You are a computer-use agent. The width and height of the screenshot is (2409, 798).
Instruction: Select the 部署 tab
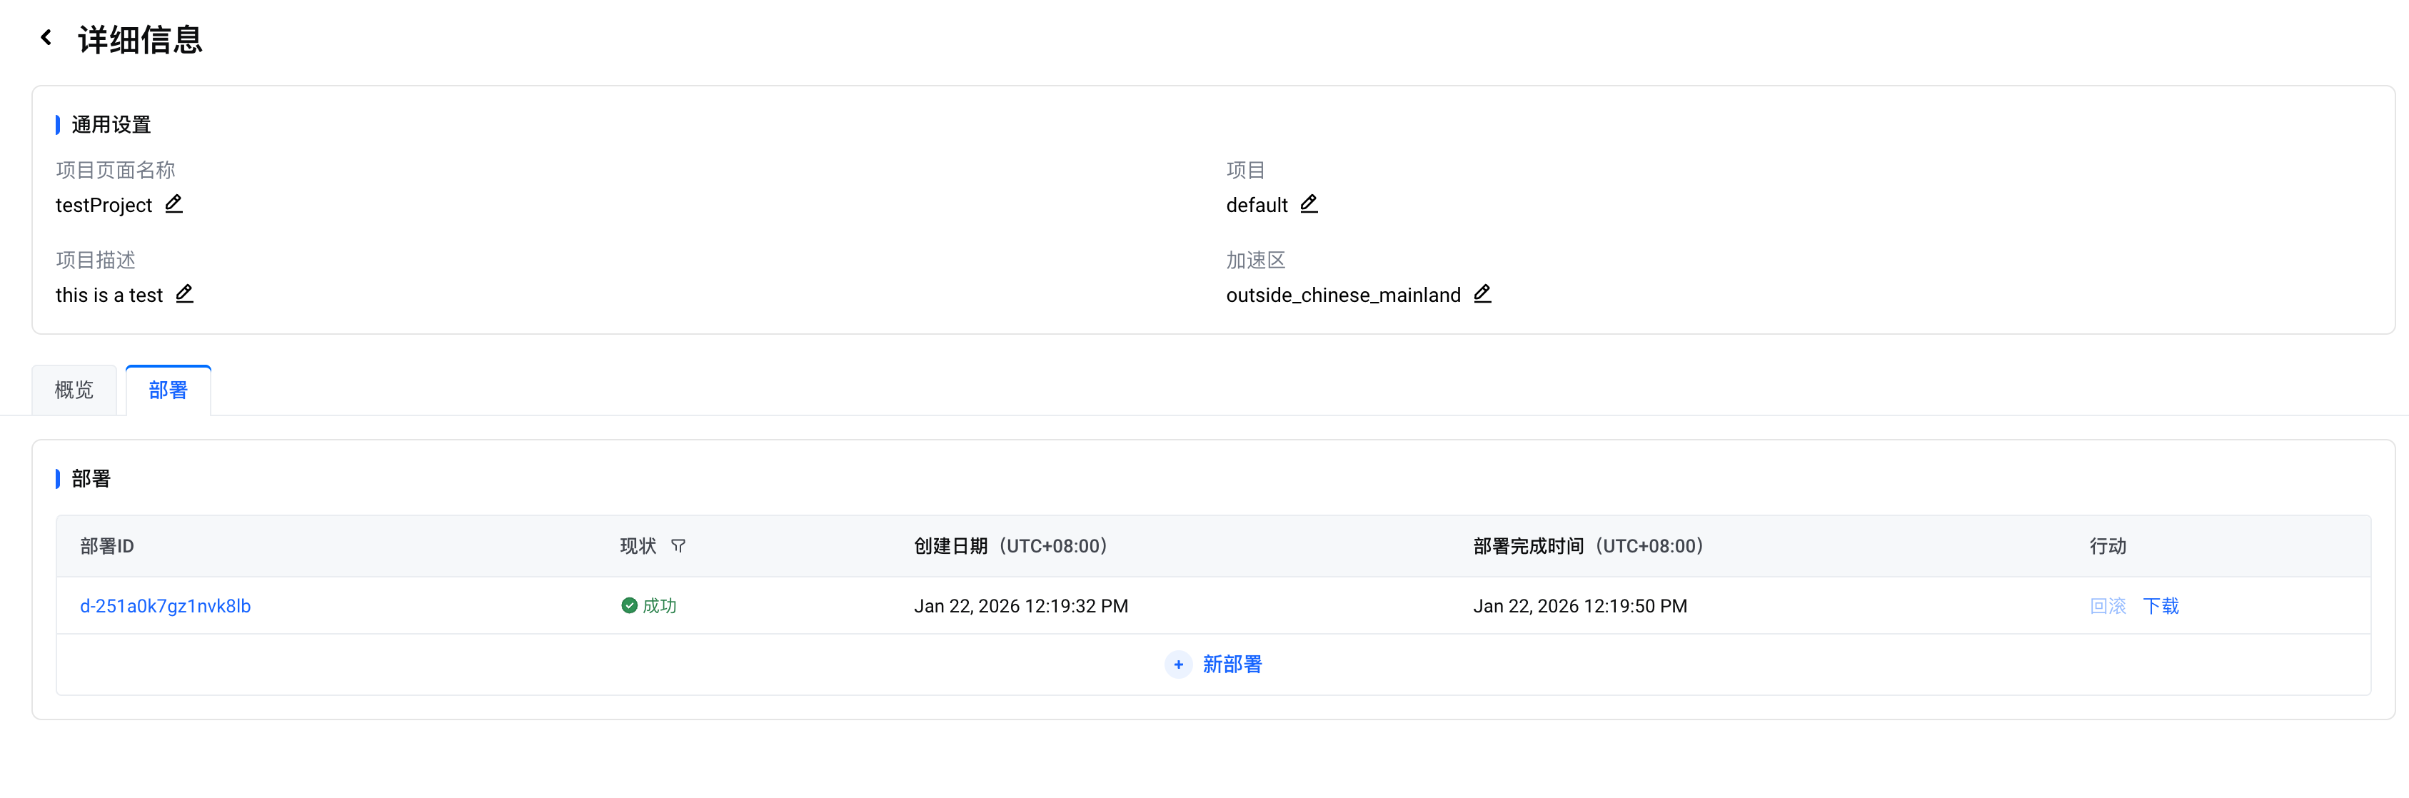pyautogui.click(x=169, y=390)
